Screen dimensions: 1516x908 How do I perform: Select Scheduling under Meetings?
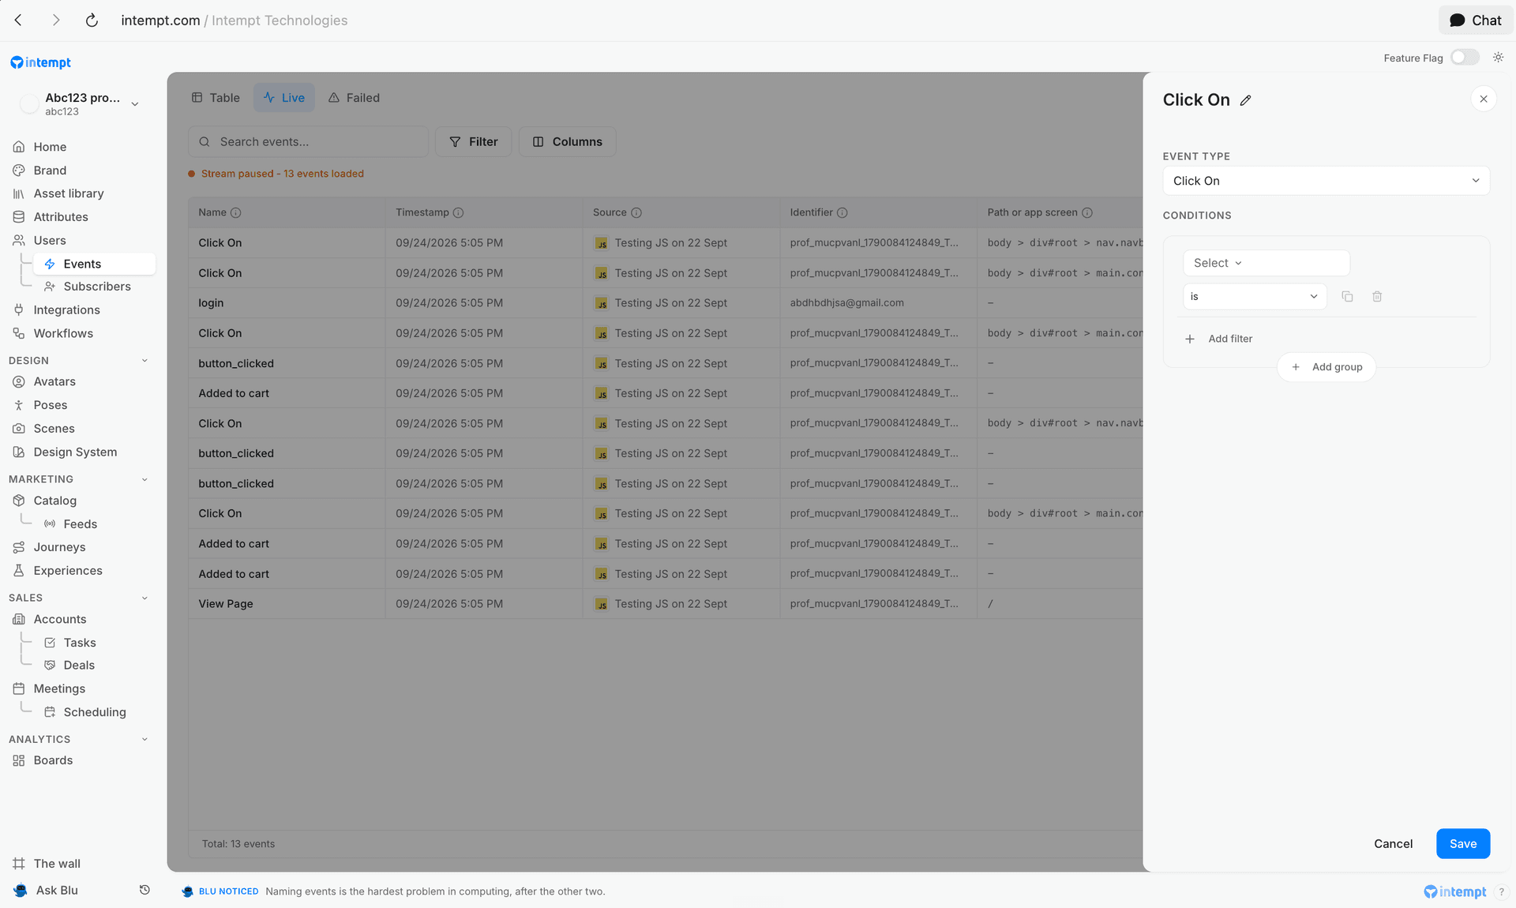click(x=95, y=712)
